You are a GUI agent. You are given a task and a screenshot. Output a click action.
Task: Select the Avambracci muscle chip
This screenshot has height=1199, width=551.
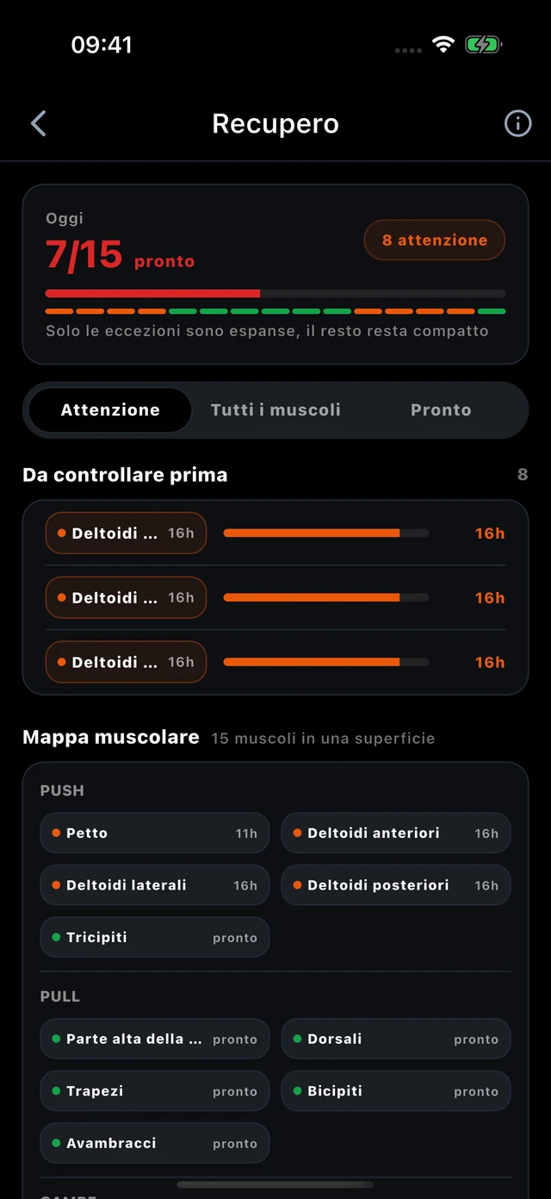tap(155, 1143)
